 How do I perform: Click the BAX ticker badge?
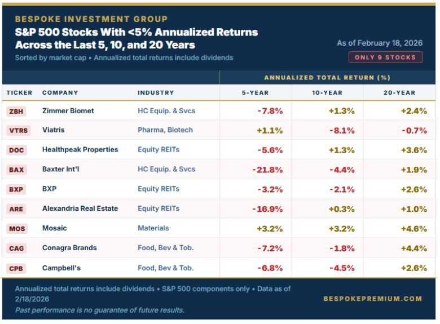coord(16,170)
